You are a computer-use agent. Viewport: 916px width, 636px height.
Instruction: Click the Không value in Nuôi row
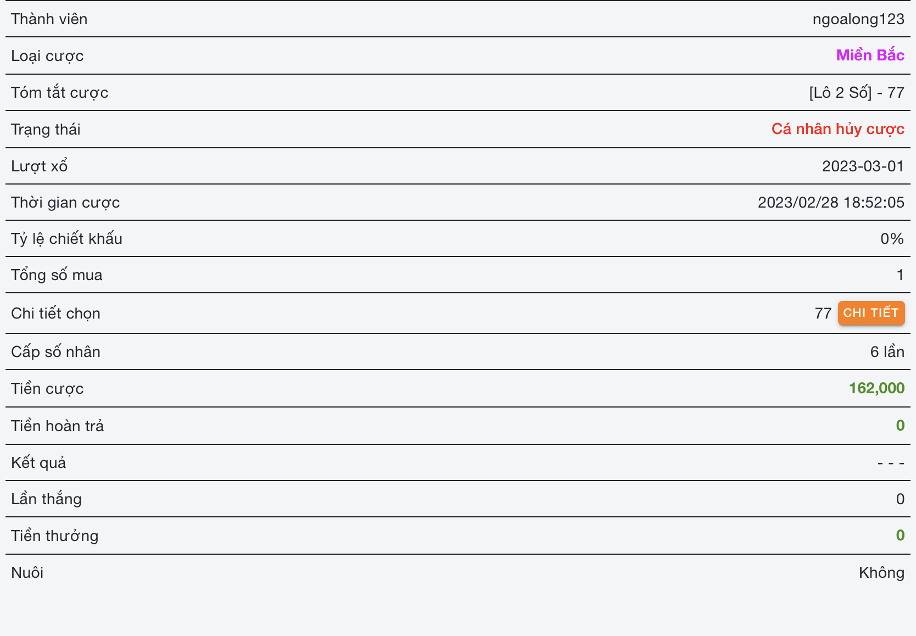881,572
